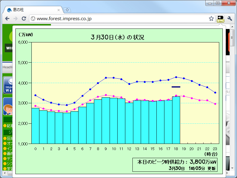This screenshot has height=178, width=237.
Task: Click the power usage extension badge showing 87%
Action: [220, 18]
